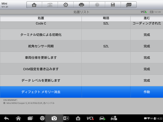
Task: Open VCL manager in bottom bar
Action: coord(90,118)
